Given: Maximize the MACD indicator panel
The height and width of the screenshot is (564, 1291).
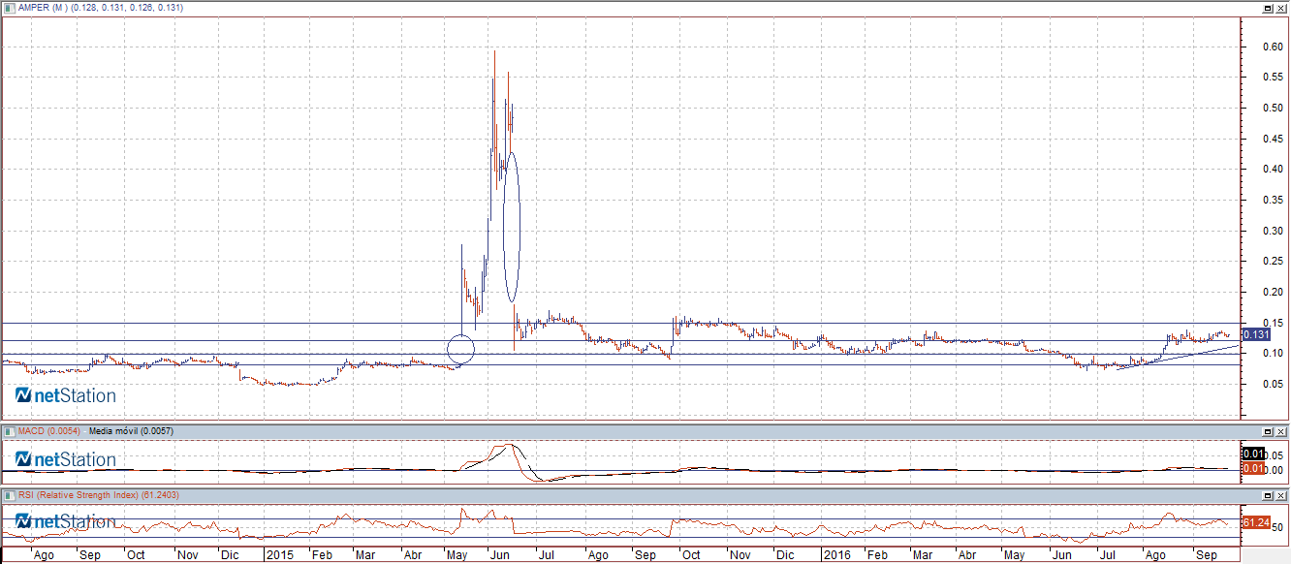Looking at the screenshot, I should coord(1267,430).
